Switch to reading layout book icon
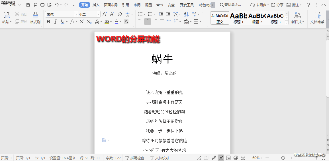This screenshot has width=329, height=161. 206,158
